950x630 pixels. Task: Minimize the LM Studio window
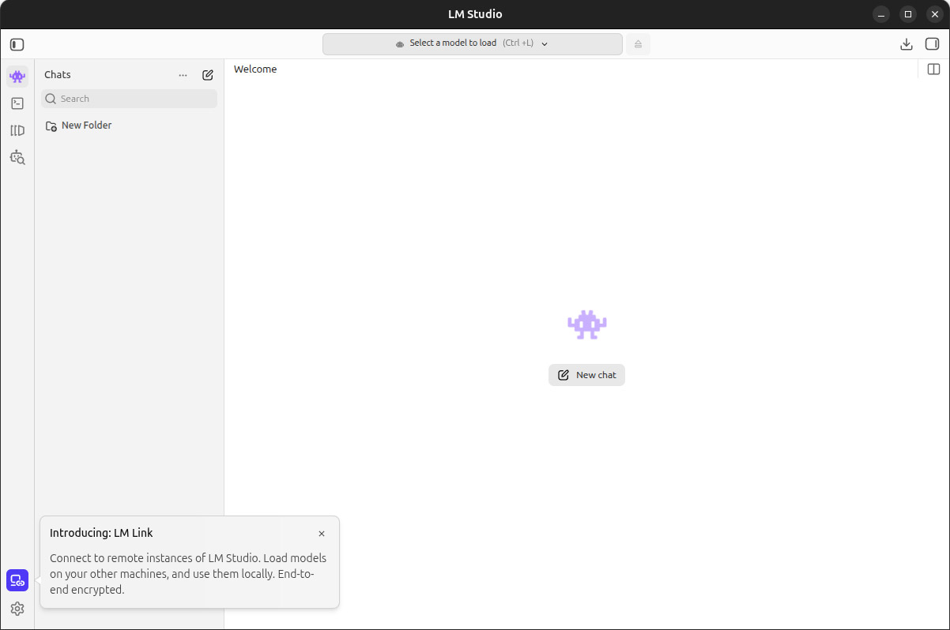882,14
